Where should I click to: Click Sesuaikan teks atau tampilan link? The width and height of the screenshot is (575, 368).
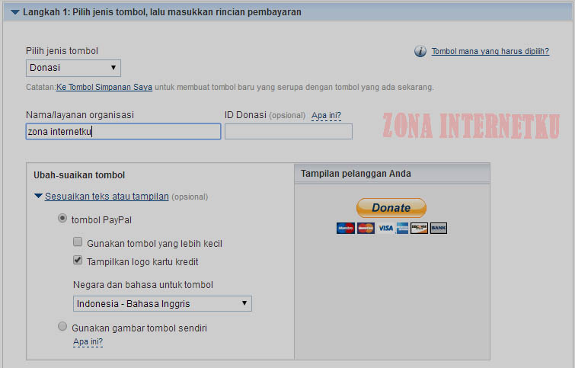pyautogui.click(x=107, y=197)
